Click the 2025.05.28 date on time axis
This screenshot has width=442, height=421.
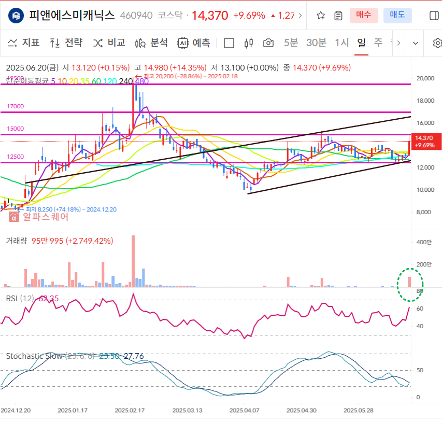358,410
